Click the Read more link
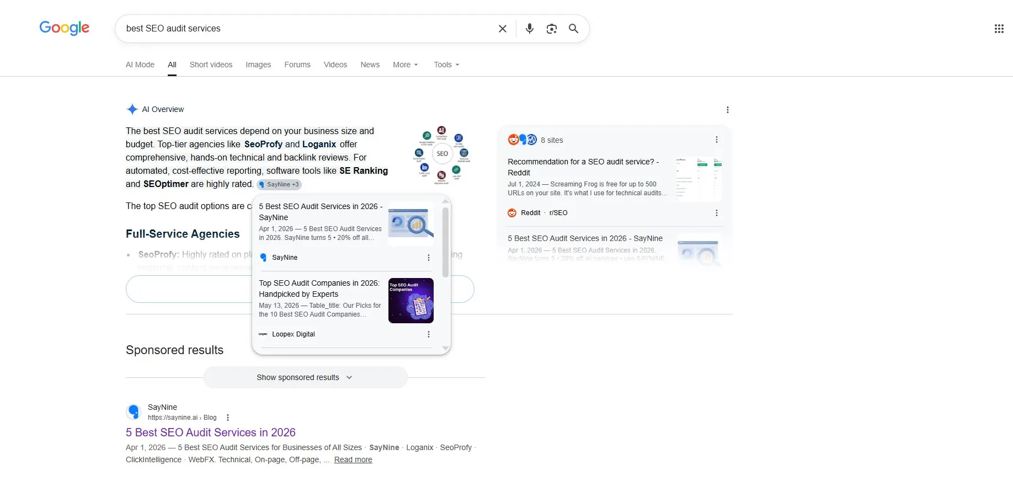The height and width of the screenshot is (481, 1013). (353, 459)
